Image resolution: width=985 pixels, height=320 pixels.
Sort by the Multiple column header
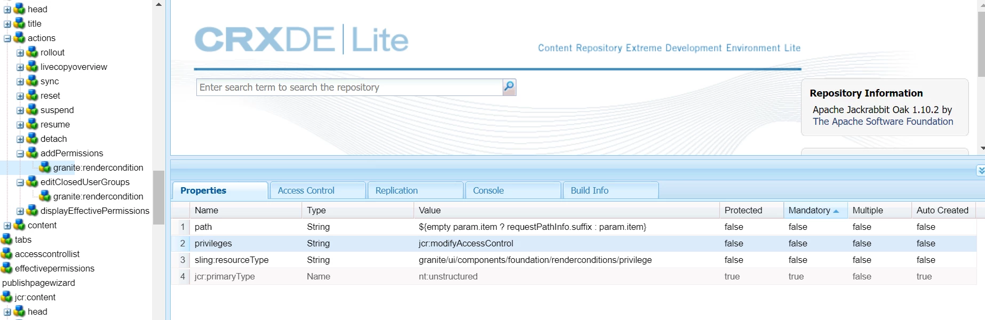(x=879, y=210)
